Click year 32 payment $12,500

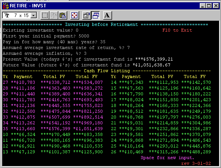click(23, 111)
